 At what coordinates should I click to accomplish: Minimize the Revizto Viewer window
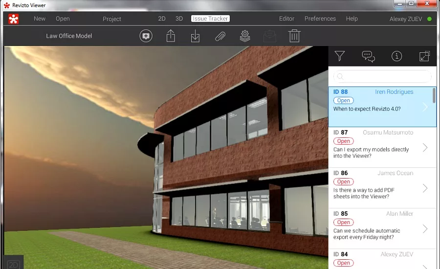click(400, 3)
